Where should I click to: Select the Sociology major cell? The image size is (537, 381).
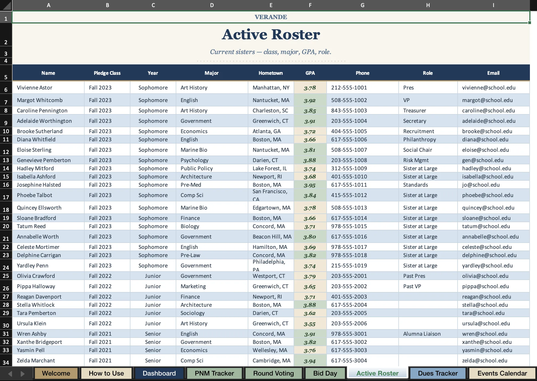212,313
